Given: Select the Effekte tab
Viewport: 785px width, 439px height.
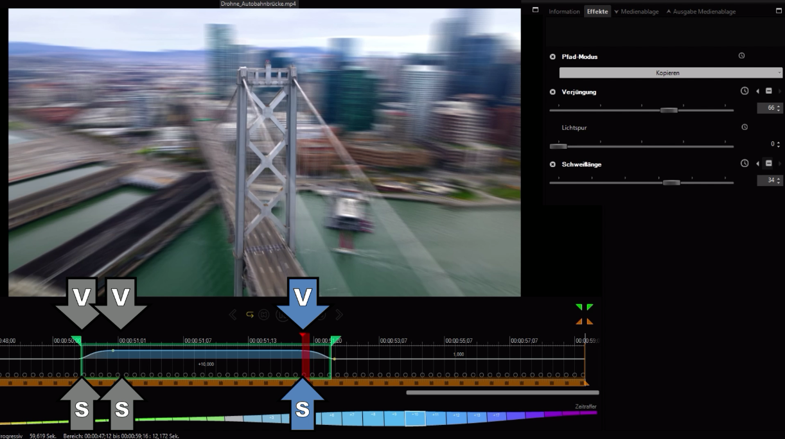Looking at the screenshot, I should 597,12.
